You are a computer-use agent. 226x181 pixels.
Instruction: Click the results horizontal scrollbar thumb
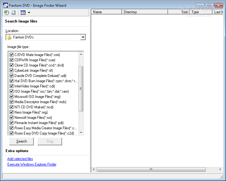[x=151, y=169]
